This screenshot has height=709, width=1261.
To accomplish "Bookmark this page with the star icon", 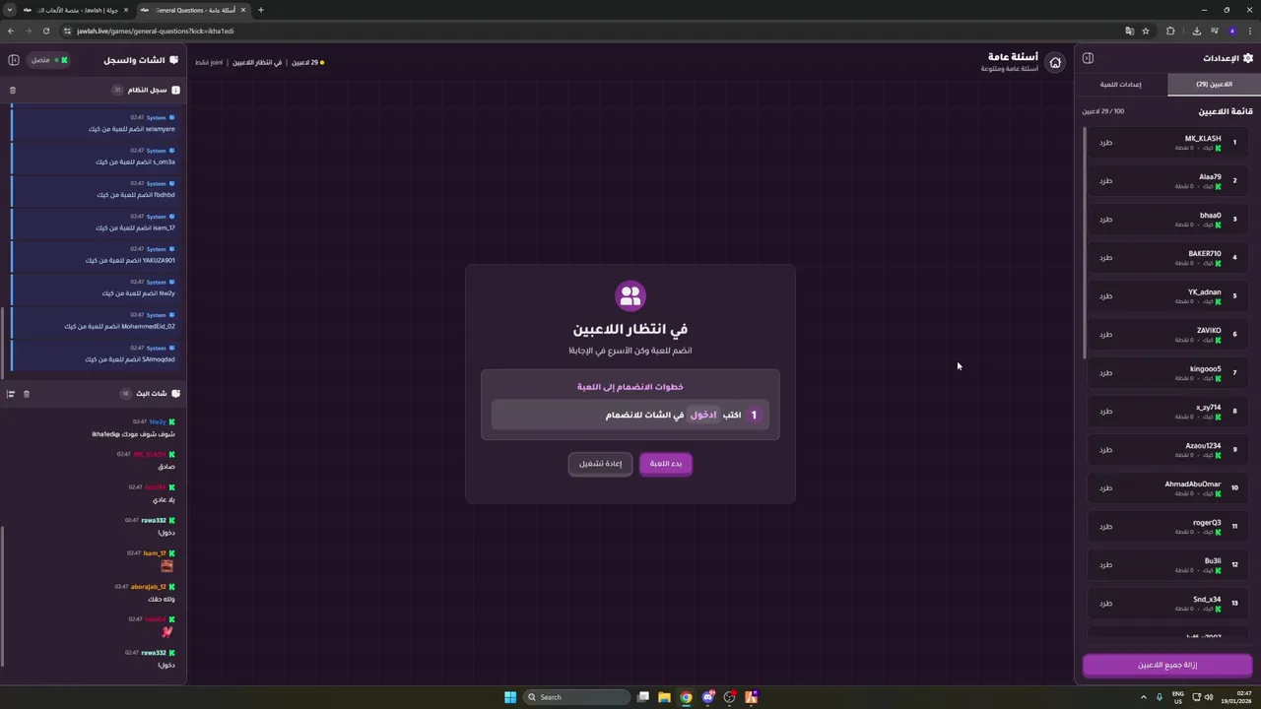I will pyautogui.click(x=1146, y=31).
